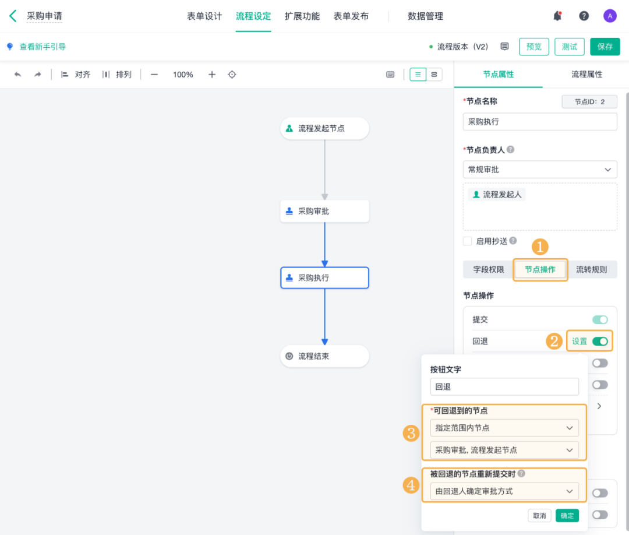This screenshot has height=535, width=629.
Task: Select the 采购执行 node
Action: tap(324, 278)
